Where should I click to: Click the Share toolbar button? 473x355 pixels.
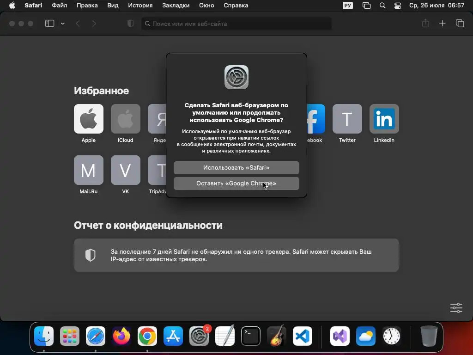point(425,23)
